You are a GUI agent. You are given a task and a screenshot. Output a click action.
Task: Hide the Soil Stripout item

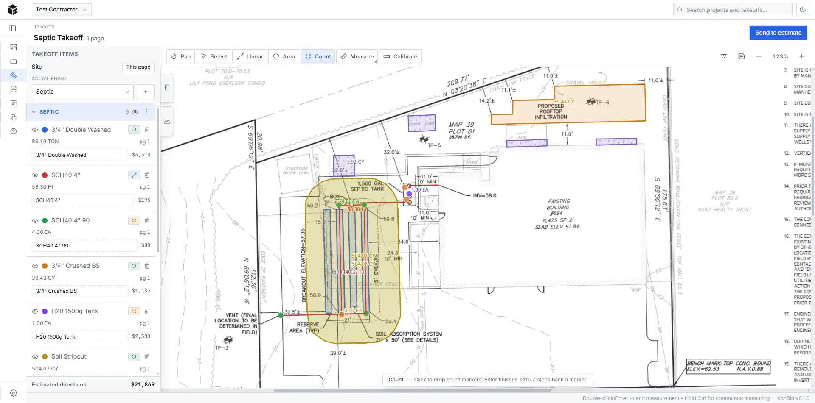point(35,357)
